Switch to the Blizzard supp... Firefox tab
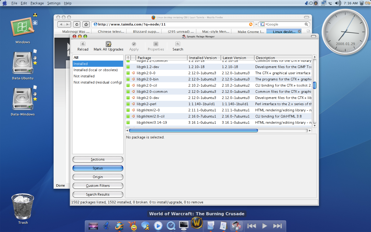The image size is (371, 232). click(146, 31)
